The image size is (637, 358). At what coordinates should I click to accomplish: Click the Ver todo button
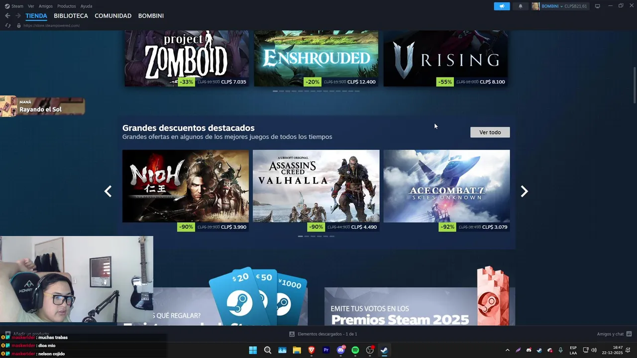pos(490,132)
